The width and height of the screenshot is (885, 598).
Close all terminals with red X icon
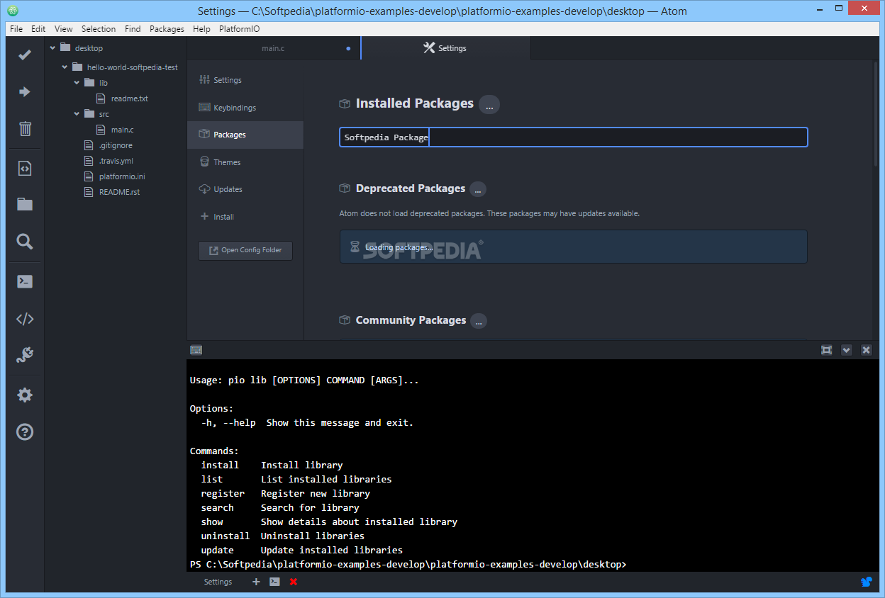pos(294,582)
